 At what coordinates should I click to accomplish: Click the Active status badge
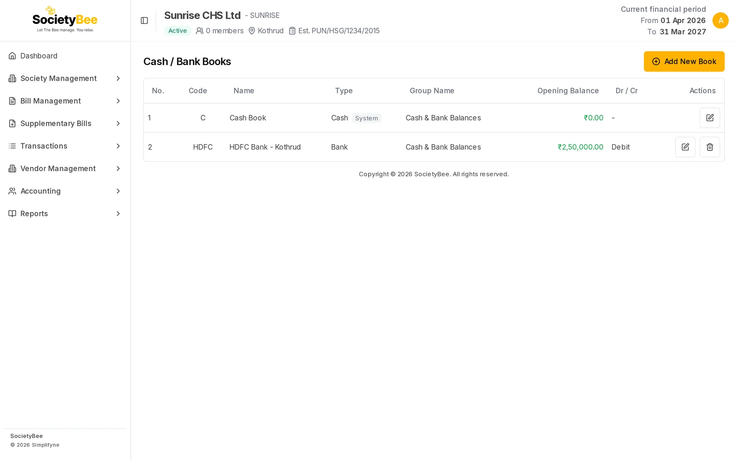[177, 31]
